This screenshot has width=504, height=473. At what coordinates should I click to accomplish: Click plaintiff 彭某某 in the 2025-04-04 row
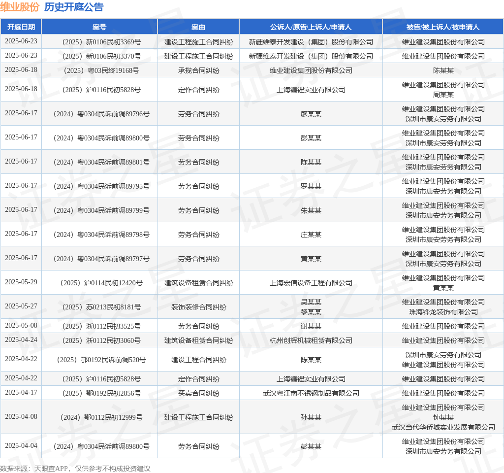[311, 446]
